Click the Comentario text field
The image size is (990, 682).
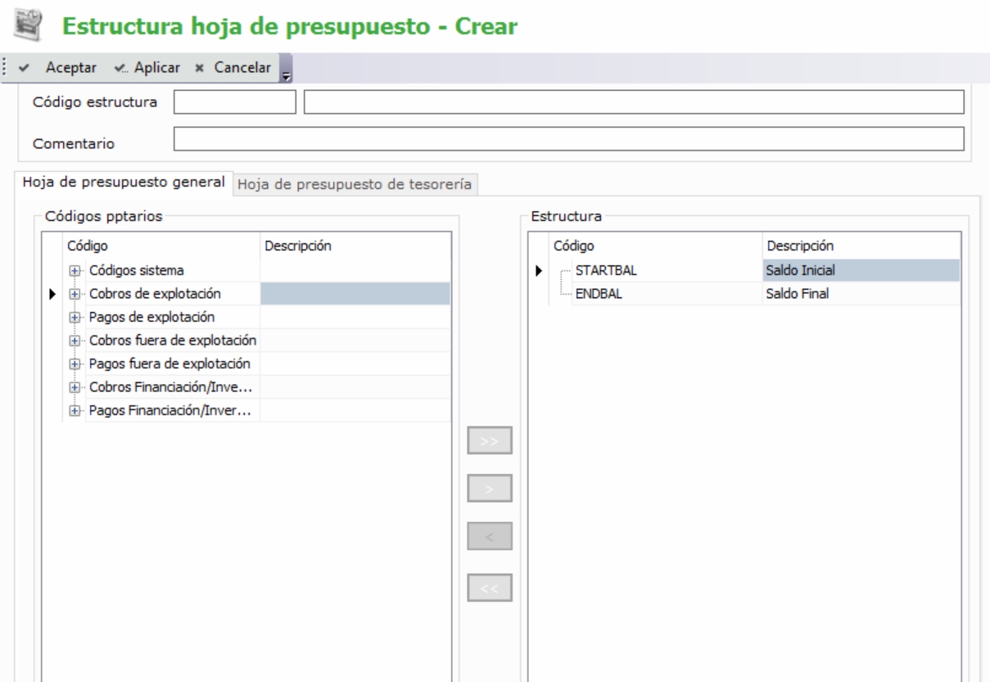[568, 139]
